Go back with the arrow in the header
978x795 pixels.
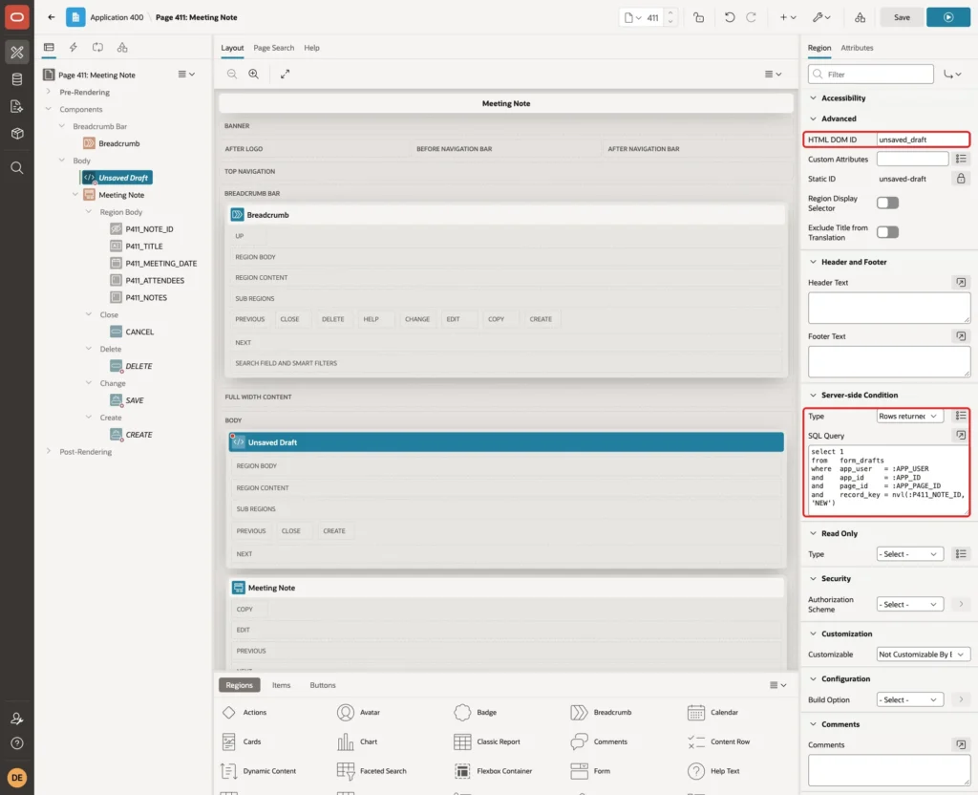52,17
